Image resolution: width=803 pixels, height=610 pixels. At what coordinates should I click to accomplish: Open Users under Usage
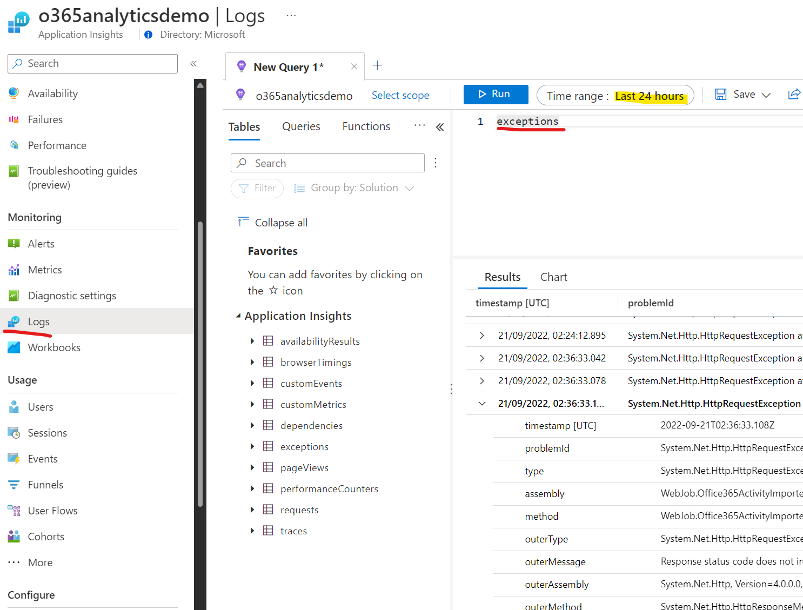point(41,407)
